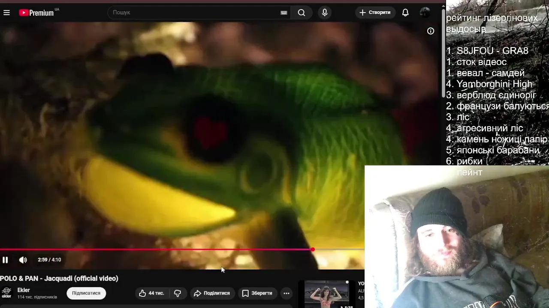Open the Ekler channel name link
549x308 pixels.
[x=24, y=290]
